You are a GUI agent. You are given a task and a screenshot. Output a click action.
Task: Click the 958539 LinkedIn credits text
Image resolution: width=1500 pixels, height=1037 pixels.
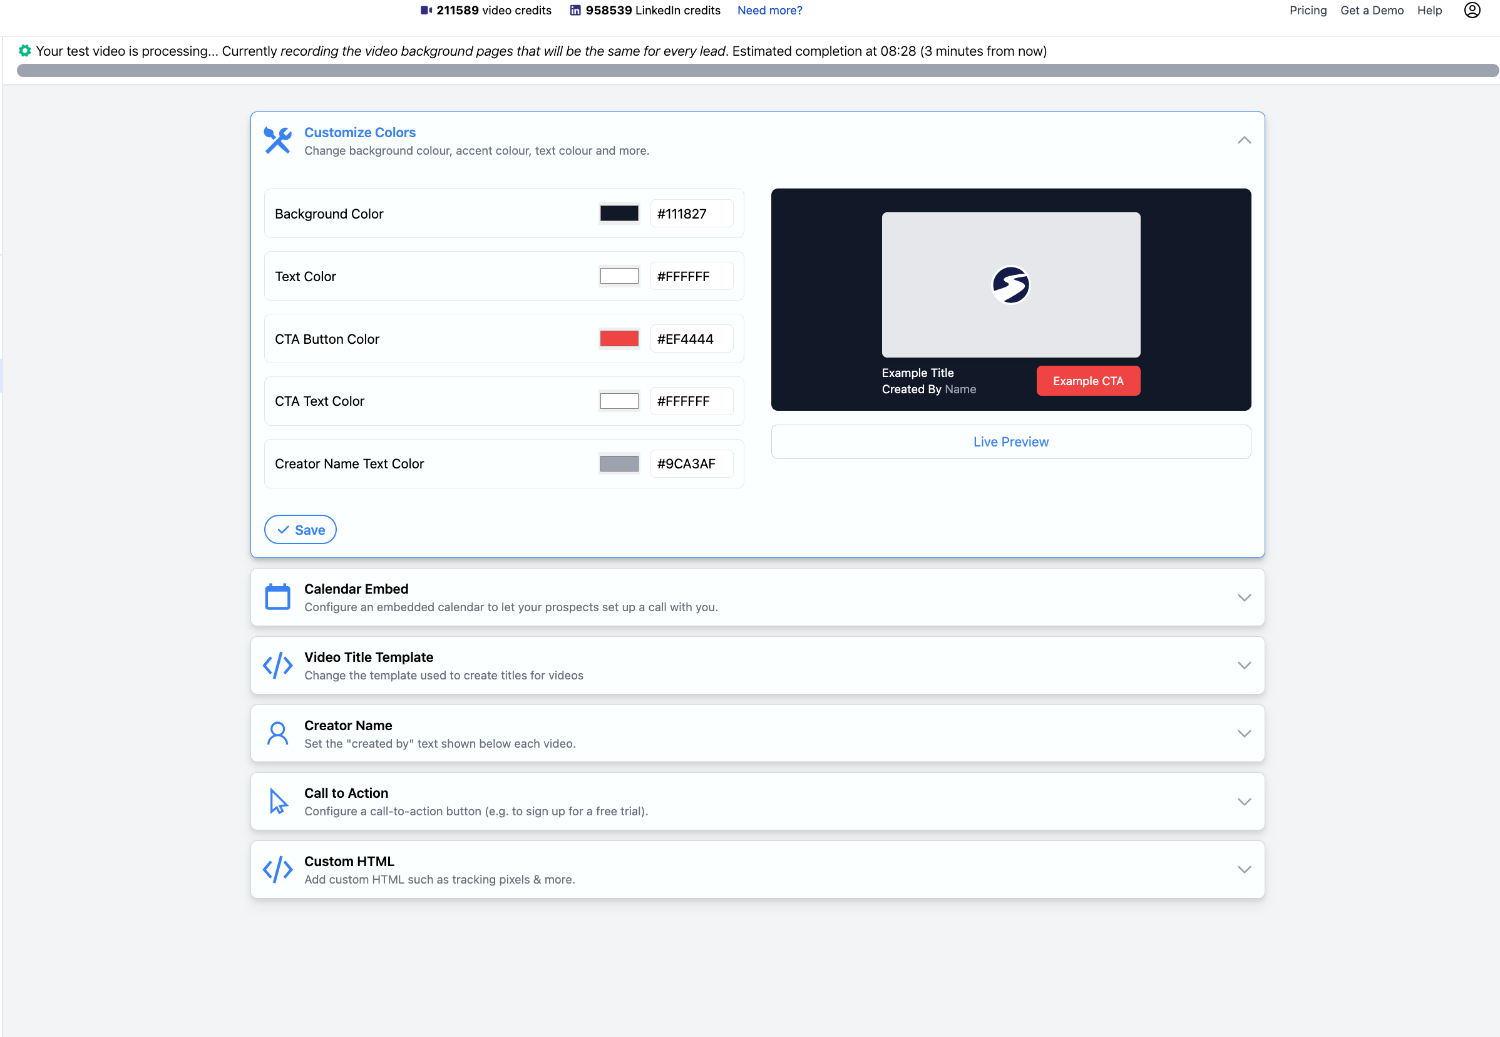653,11
